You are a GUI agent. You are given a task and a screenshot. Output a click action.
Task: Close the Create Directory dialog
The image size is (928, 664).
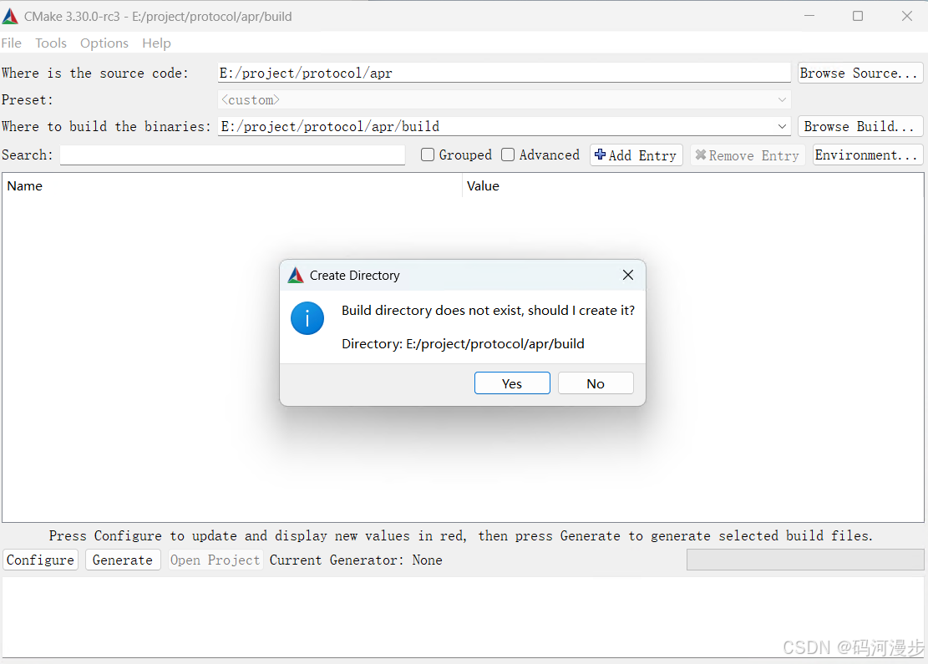[x=628, y=275]
